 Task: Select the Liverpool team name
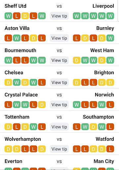click(103, 6)
